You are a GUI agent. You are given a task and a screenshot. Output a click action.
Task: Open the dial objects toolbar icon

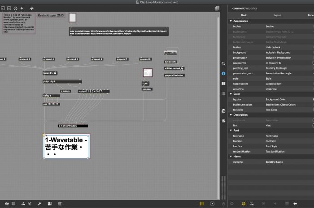(15, 8)
